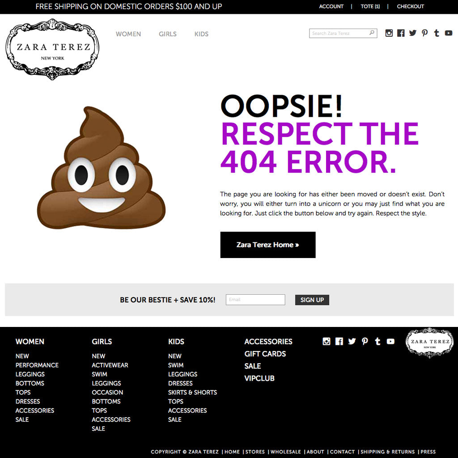Click the YouTube icon in the header

449,33
